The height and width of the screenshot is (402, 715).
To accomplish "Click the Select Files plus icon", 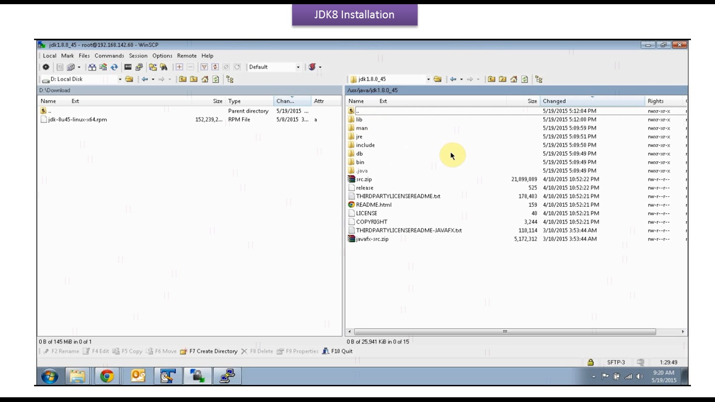I will click(180, 67).
